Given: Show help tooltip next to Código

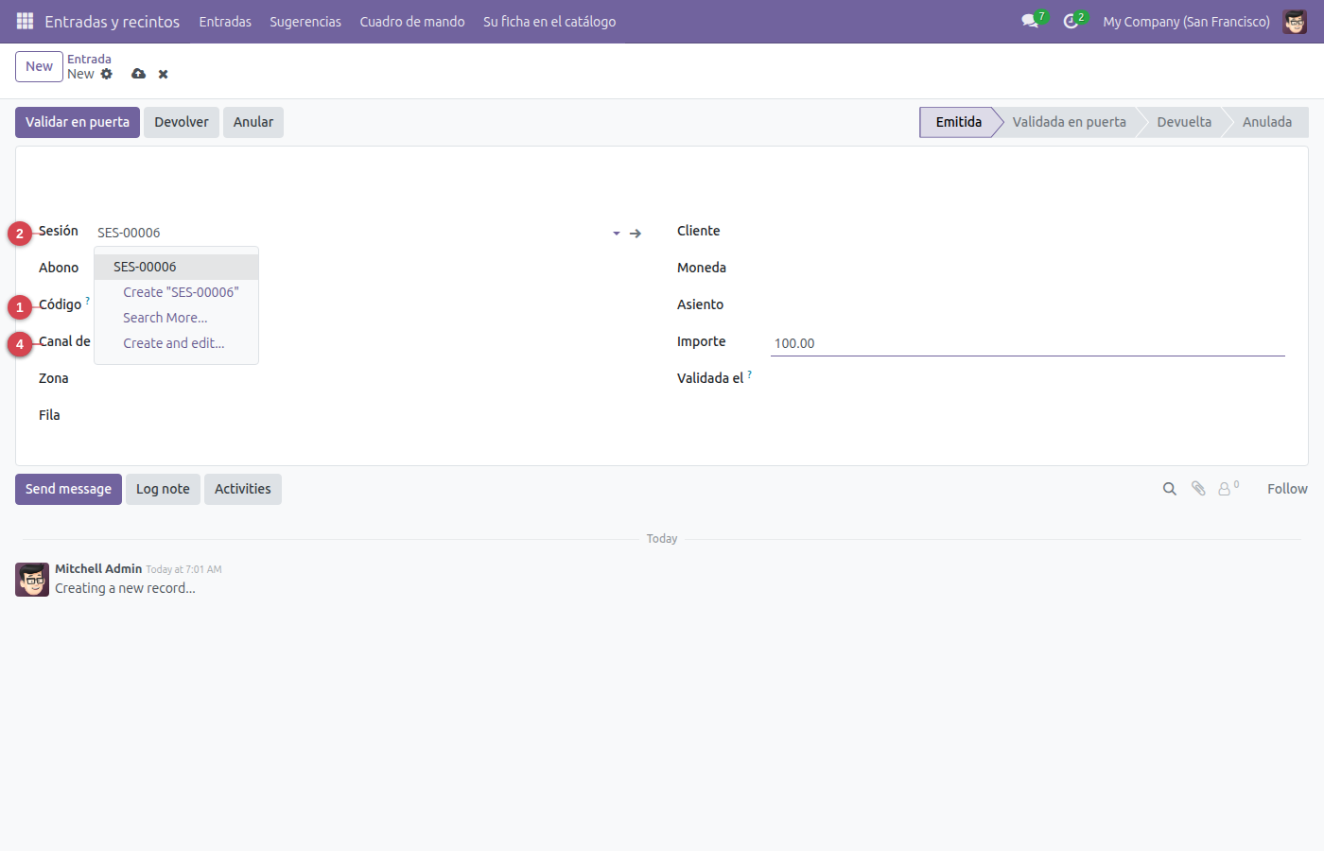Looking at the screenshot, I should [x=88, y=301].
